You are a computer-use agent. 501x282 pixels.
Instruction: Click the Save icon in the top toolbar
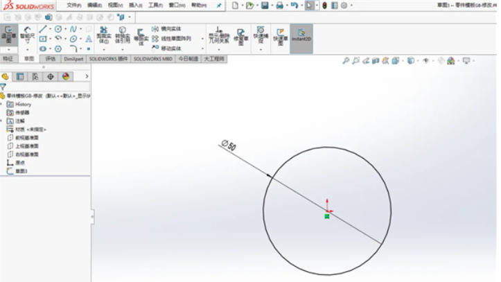(265, 5)
